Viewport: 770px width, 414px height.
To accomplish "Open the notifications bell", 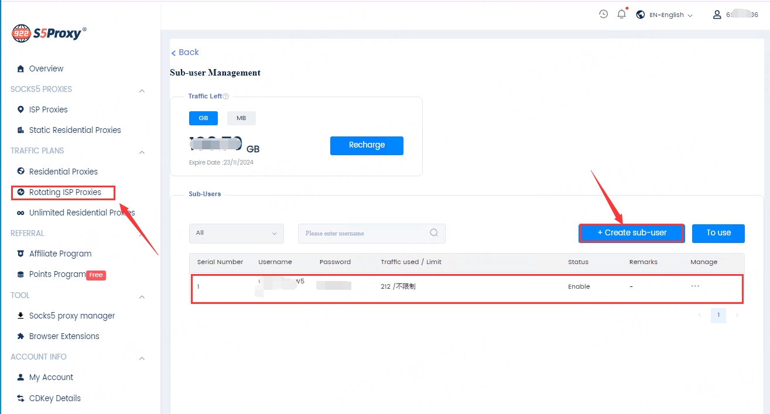I will pyautogui.click(x=622, y=14).
